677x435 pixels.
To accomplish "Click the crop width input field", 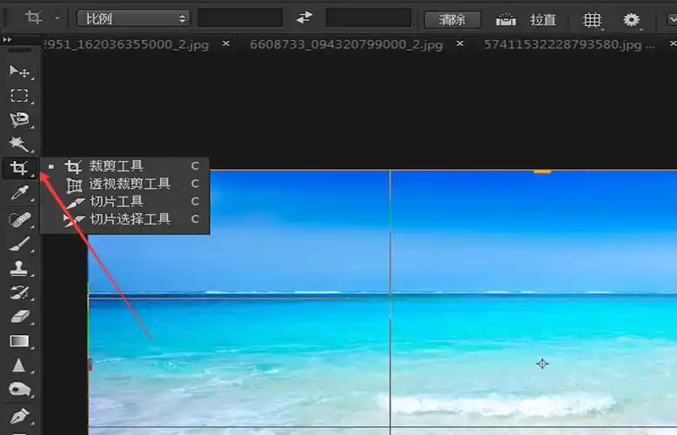I will (x=240, y=18).
